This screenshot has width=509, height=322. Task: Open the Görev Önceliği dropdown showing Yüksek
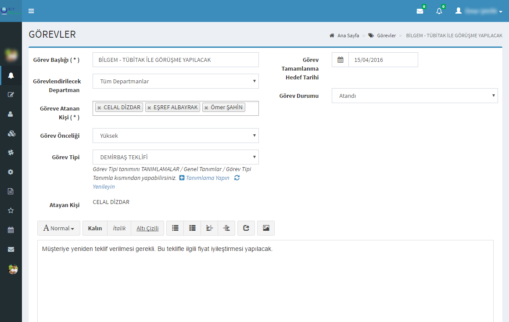(176, 136)
